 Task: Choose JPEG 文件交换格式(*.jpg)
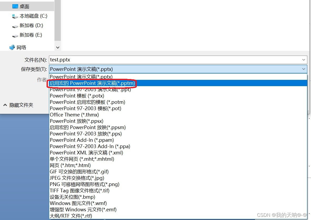tap(178, 178)
